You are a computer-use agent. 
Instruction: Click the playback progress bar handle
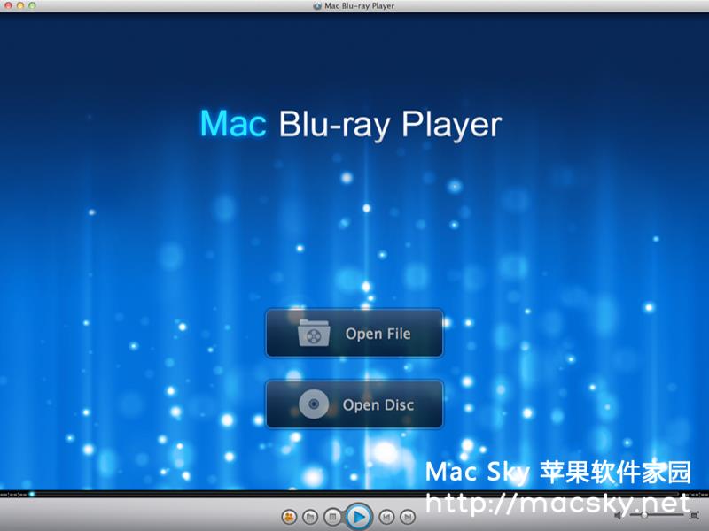[32, 495]
